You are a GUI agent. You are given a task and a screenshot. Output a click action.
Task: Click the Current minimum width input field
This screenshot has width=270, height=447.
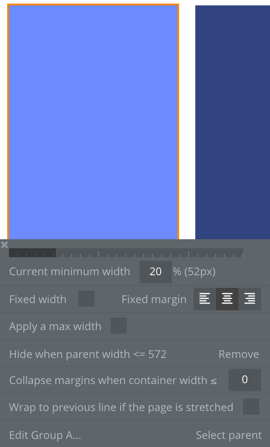pyautogui.click(x=156, y=272)
